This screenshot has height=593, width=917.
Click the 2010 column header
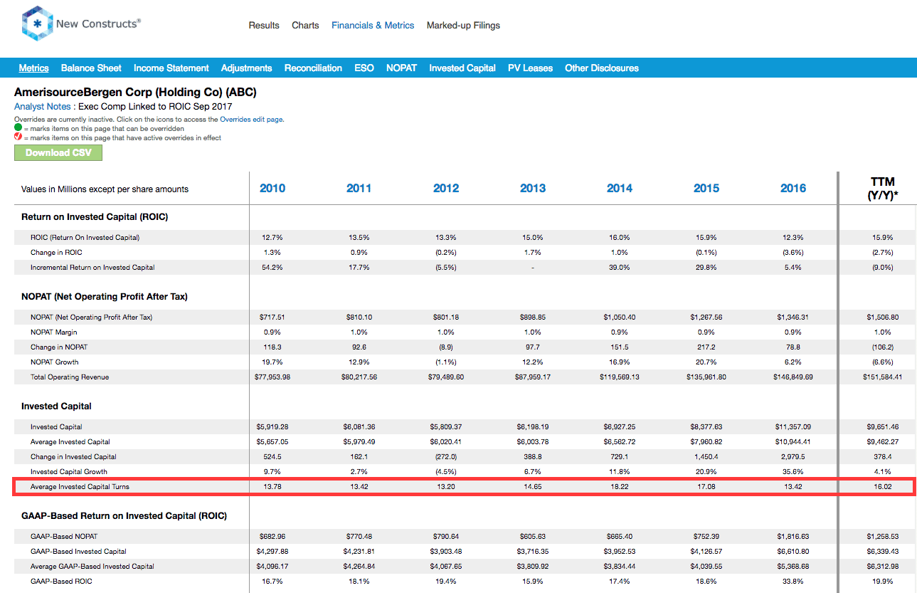click(272, 188)
